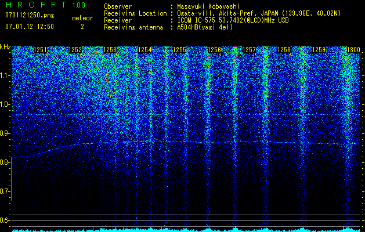This screenshot has width=365, height=232.
Task: Click the ICOM IC-575 receiver text
Action: (233, 20)
